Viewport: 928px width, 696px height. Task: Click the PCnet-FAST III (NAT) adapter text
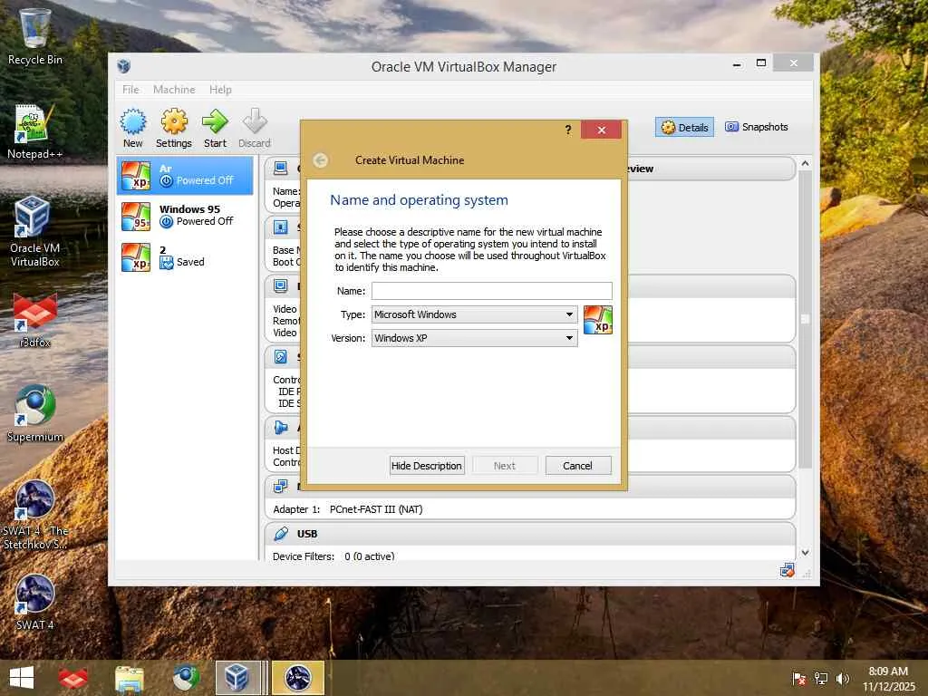(x=376, y=509)
